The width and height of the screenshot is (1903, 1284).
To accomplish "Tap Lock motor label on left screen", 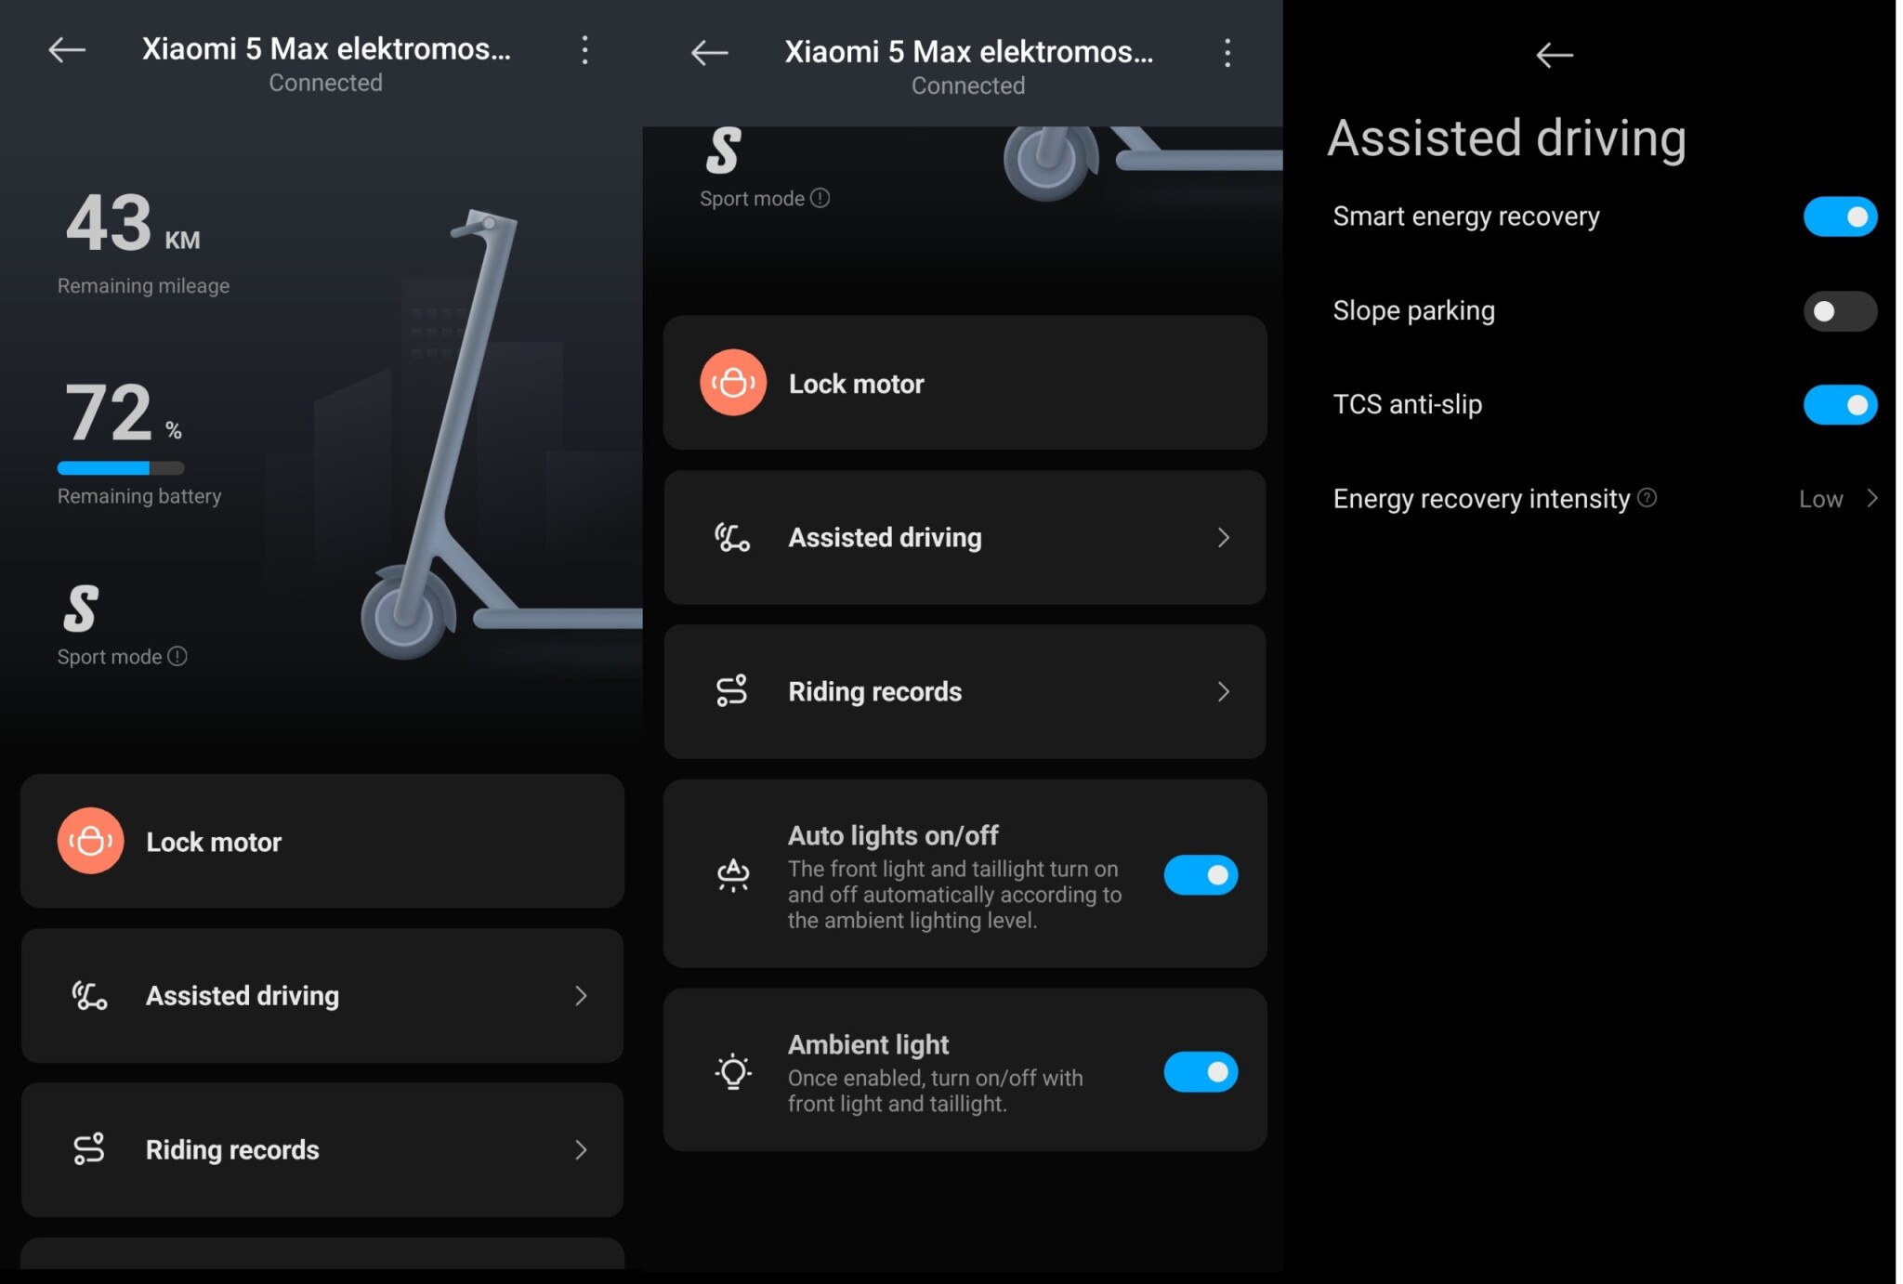I will pos(214,842).
